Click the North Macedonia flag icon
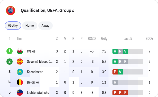 (x=20, y=62)
